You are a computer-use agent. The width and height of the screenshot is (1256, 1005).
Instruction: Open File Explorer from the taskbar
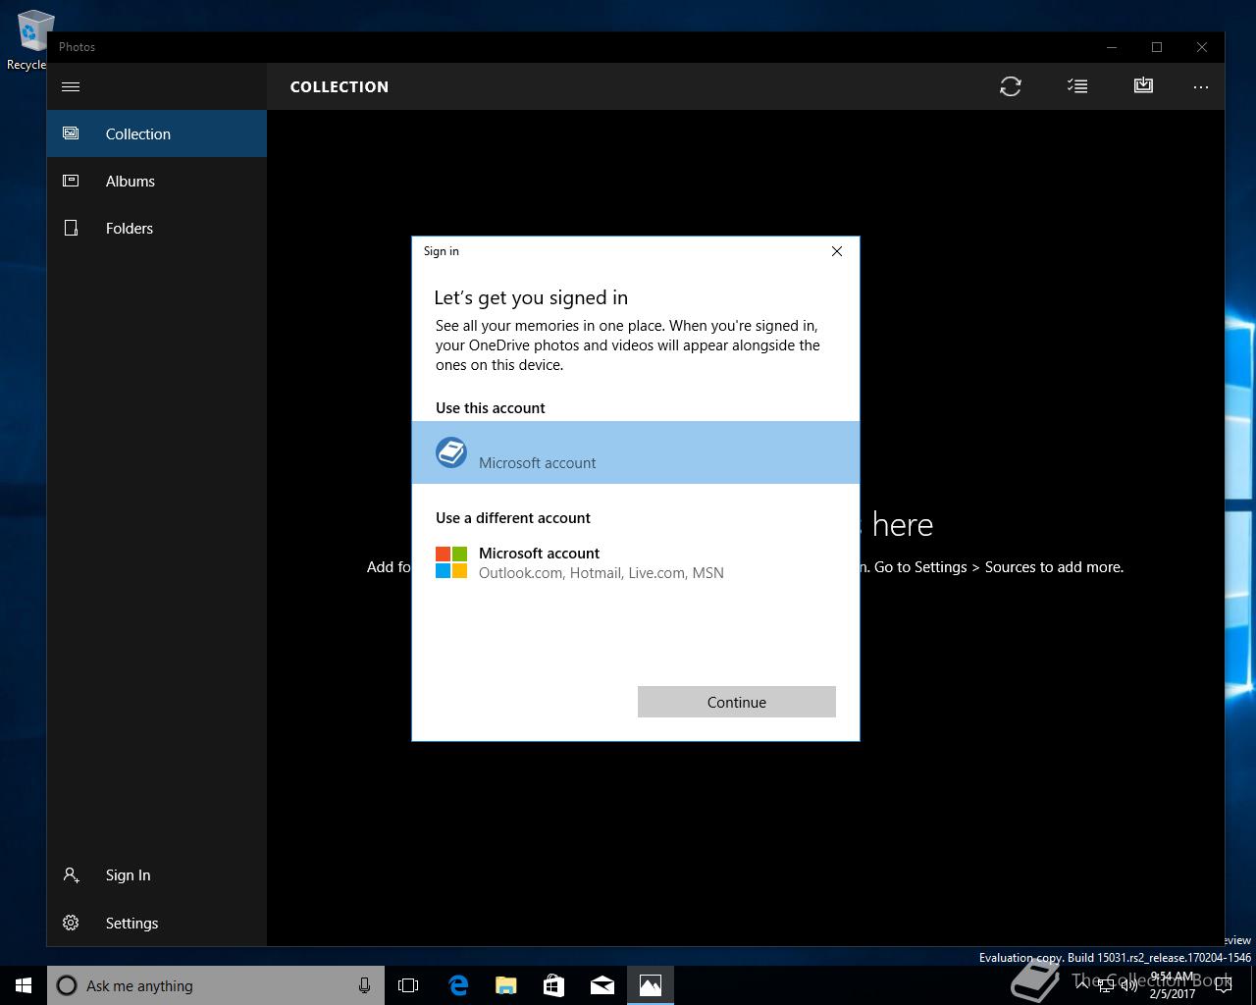[x=506, y=985]
